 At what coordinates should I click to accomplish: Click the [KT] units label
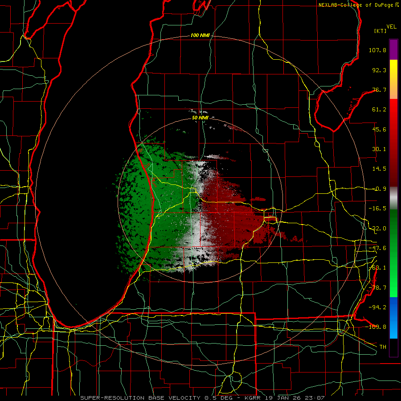381,31
